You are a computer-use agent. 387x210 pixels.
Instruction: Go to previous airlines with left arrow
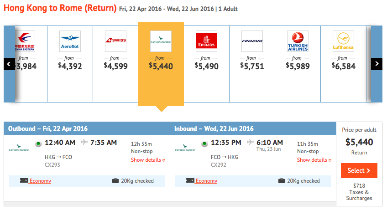(9, 64)
